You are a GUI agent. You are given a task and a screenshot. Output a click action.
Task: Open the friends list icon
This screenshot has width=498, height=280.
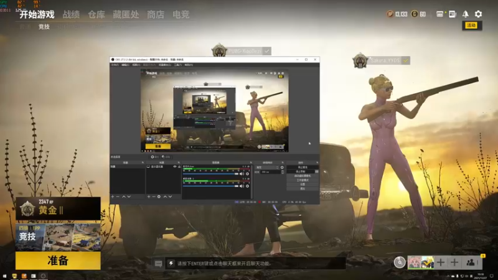[x=471, y=262]
